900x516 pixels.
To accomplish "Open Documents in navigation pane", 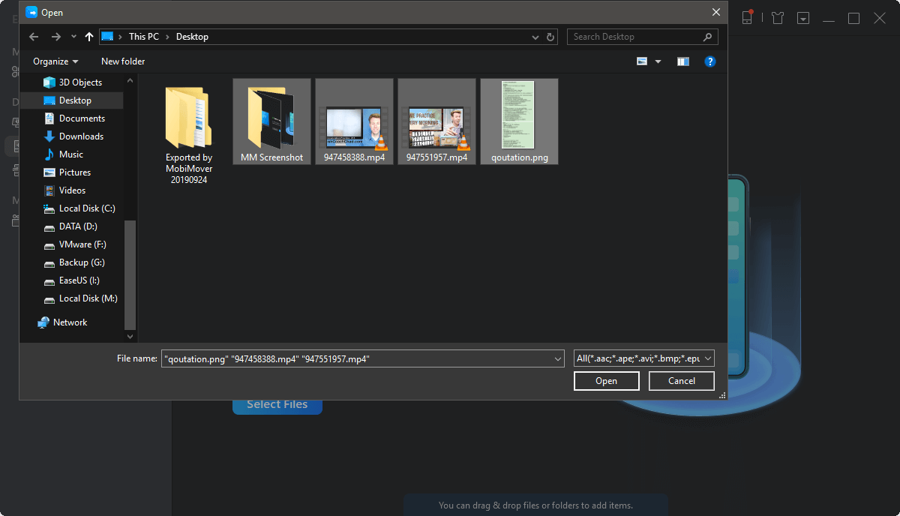I will click(73, 118).
